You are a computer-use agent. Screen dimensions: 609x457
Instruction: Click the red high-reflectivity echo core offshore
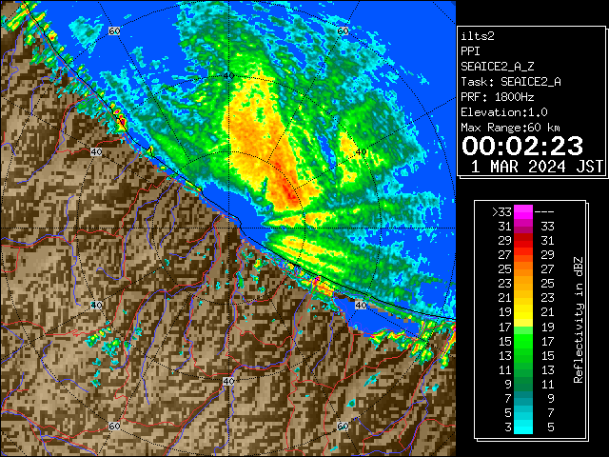tap(287, 189)
